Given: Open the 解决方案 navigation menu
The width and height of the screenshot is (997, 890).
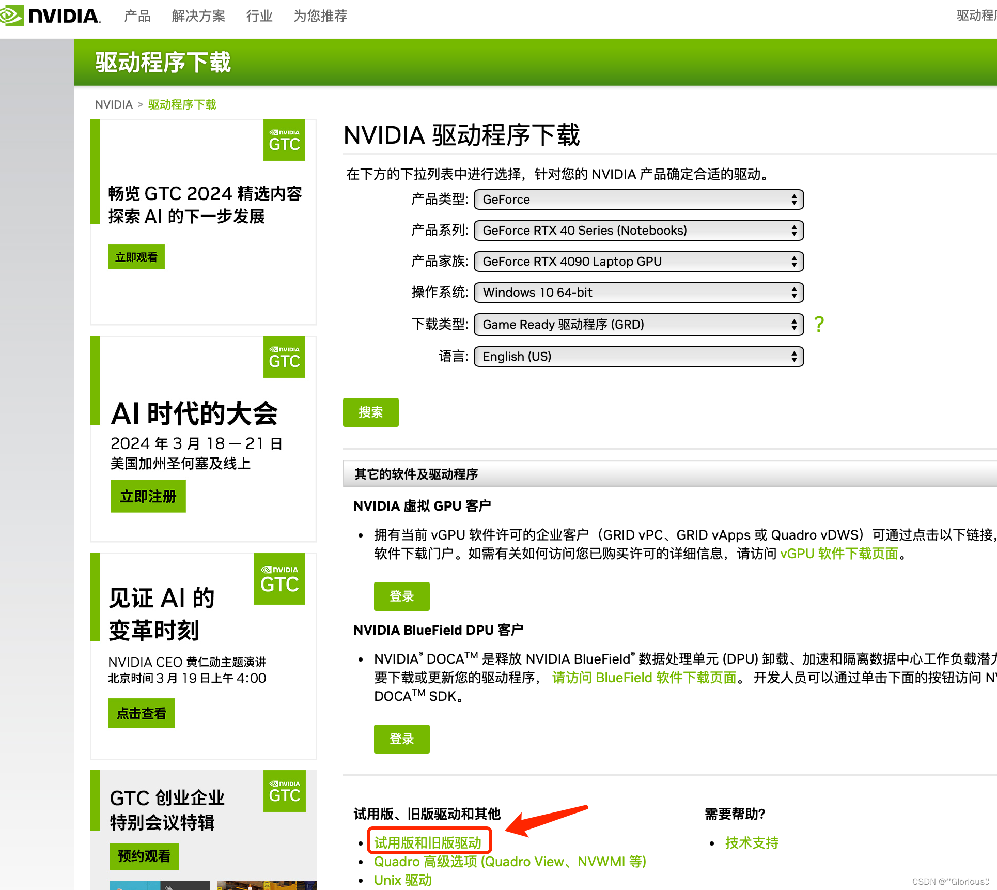Looking at the screenshot, I should [x=198, y=16].
